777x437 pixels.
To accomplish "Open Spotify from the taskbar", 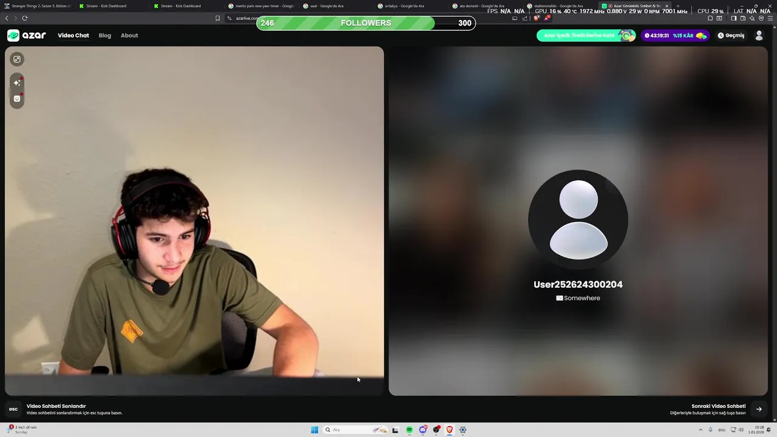I will pos(409,430).
